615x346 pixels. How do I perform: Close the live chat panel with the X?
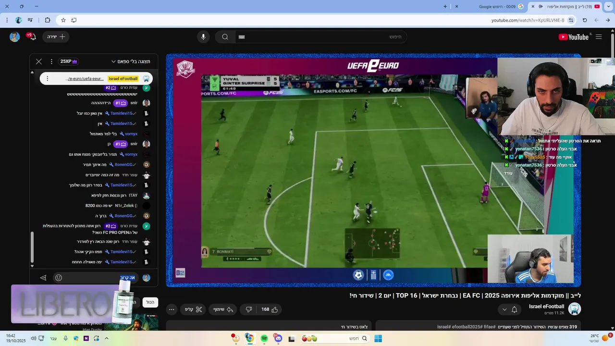(39, 62)
